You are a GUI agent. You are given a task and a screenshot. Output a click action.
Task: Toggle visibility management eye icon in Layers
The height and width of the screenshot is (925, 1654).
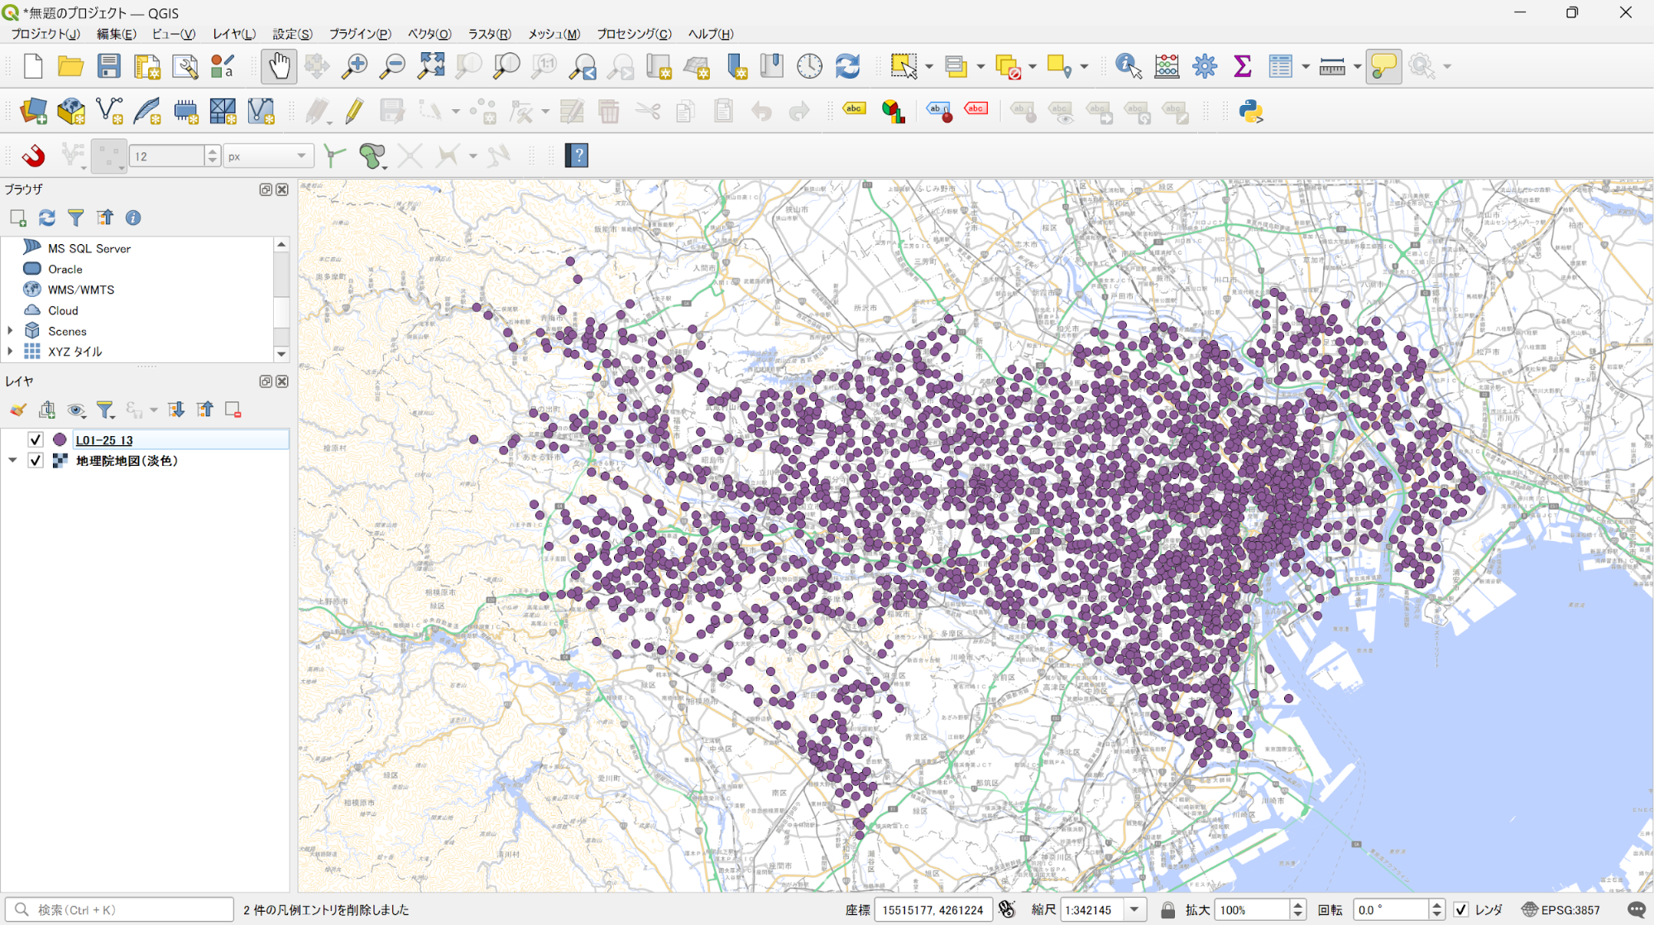coord(76,410)
